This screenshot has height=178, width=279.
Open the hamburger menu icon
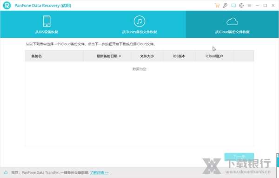249,6
